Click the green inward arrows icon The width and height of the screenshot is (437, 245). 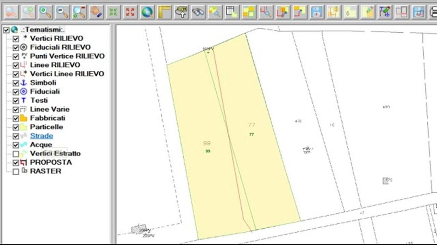(113, 12)
